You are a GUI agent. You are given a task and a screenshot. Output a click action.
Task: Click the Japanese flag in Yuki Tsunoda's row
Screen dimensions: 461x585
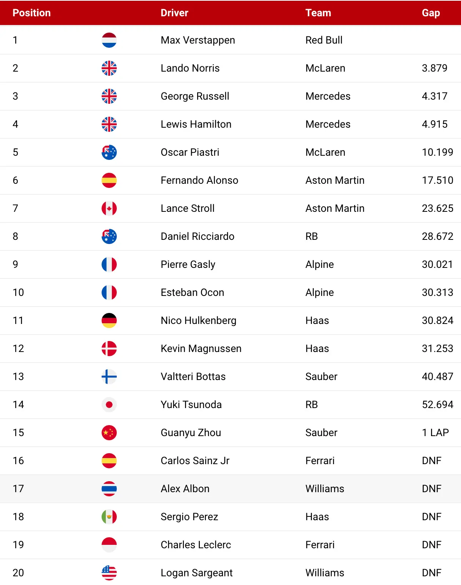click(x=109, y=405)
